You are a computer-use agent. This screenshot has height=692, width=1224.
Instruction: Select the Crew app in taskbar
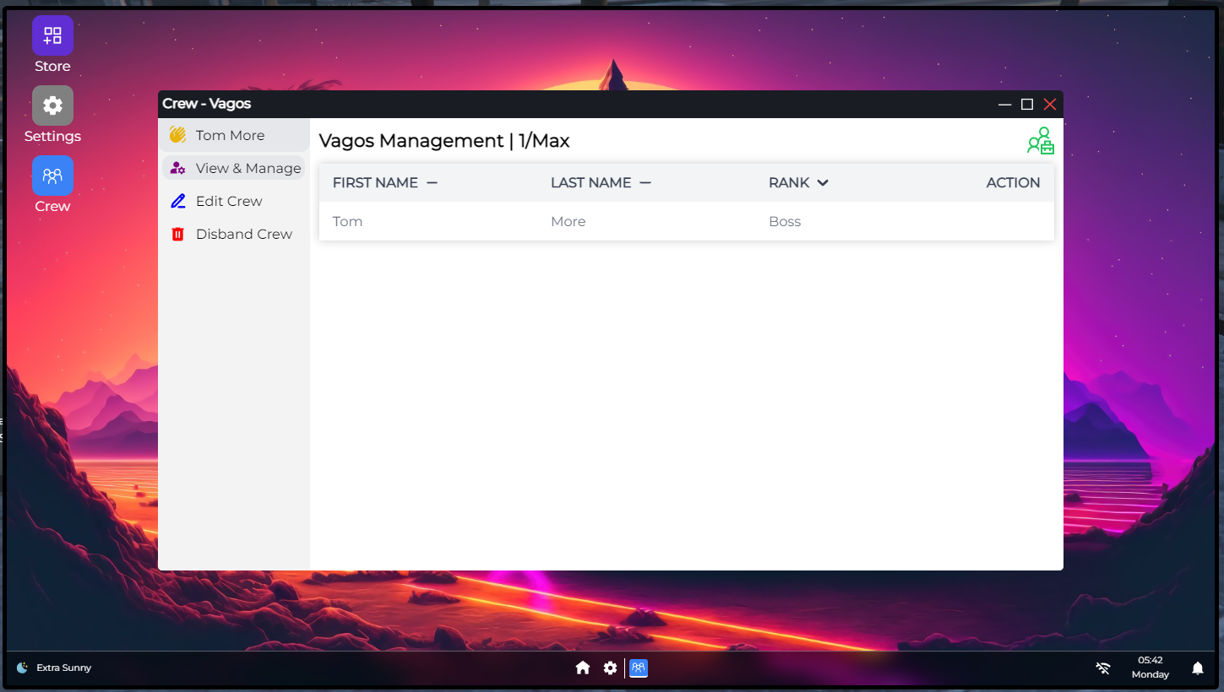pyautogui.click(x=639, y=668)
